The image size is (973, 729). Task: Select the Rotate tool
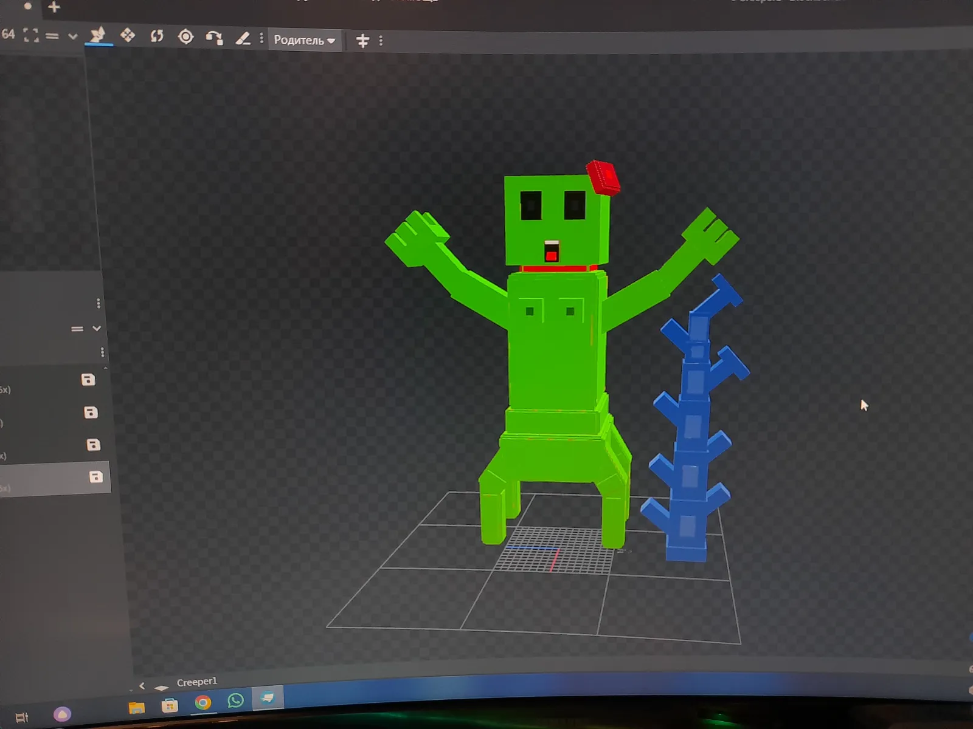coord(157,36)
